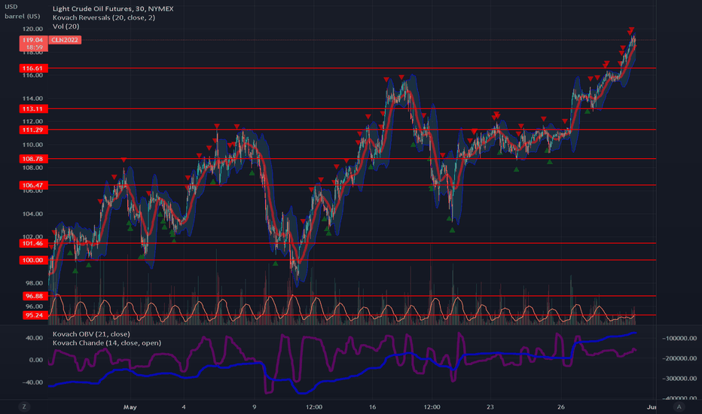The height and width of the screenshot is (414, 702).
Task: Click the 120.00 price axis tick
Action: pos(32,29)
